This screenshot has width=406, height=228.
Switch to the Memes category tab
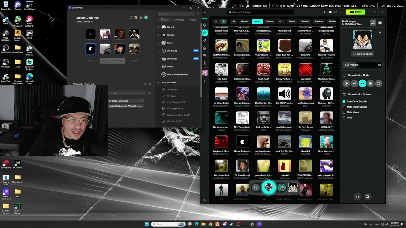point(245,22)
